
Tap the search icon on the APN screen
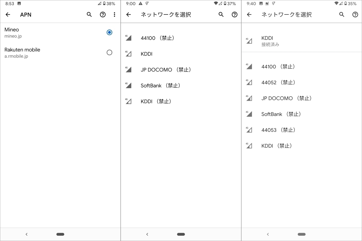(89, 14)
